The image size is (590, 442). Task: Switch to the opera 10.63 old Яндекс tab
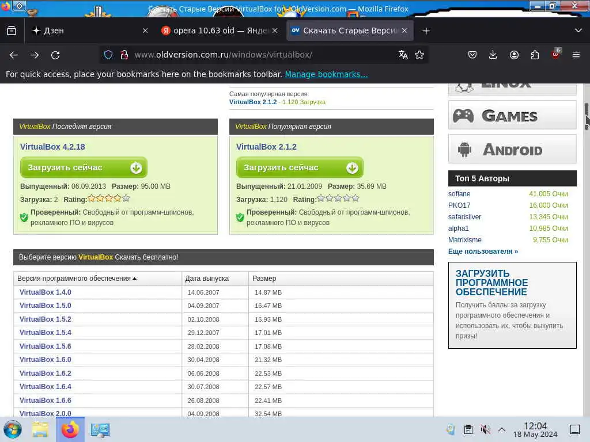coord(220,31)
